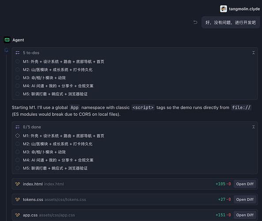Click the M3 task text in 0/5 done list

coord(44,152)
